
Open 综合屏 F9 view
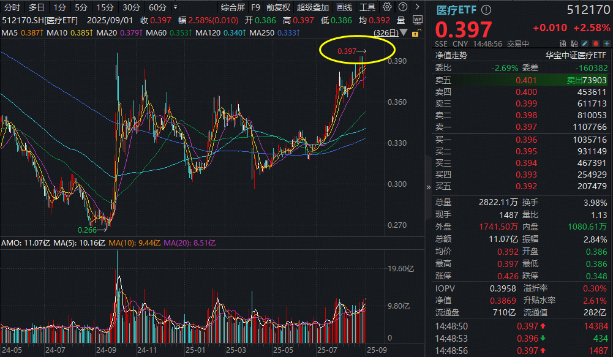click(x=232, y=6)
